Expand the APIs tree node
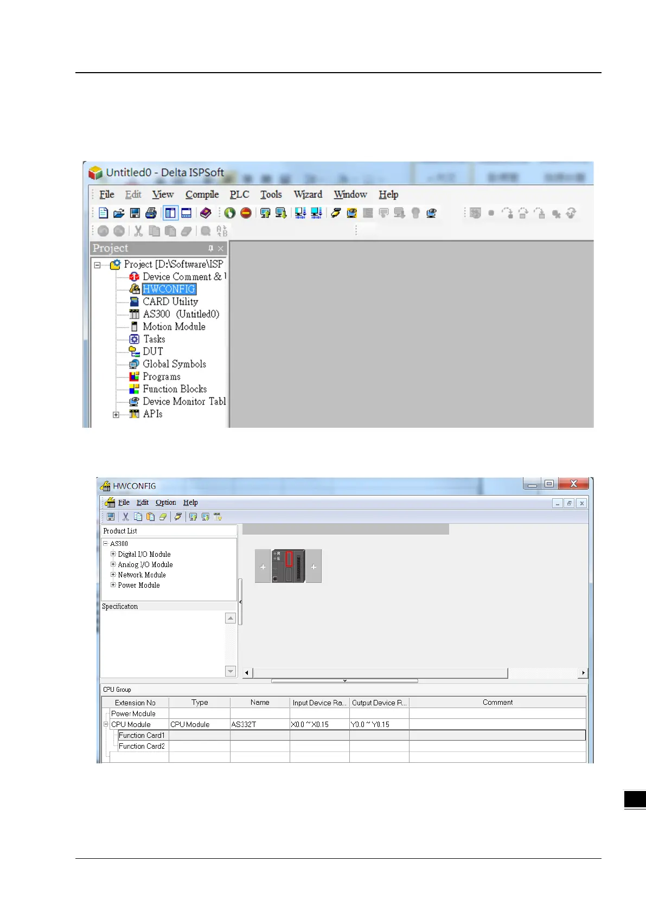646x913 pixels. tap(116, 415)
